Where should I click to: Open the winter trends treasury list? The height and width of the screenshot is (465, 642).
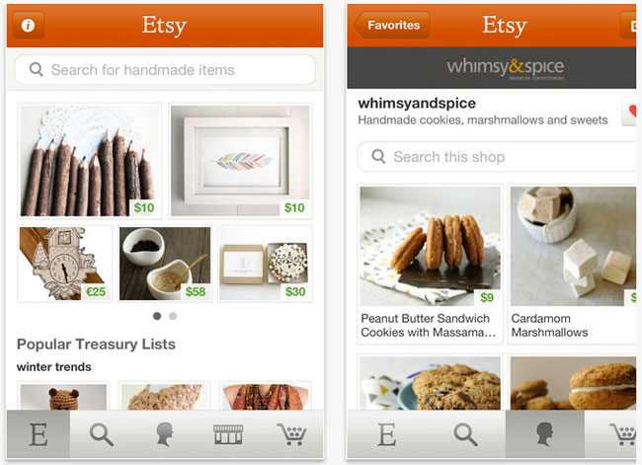[x=53, y=366]
